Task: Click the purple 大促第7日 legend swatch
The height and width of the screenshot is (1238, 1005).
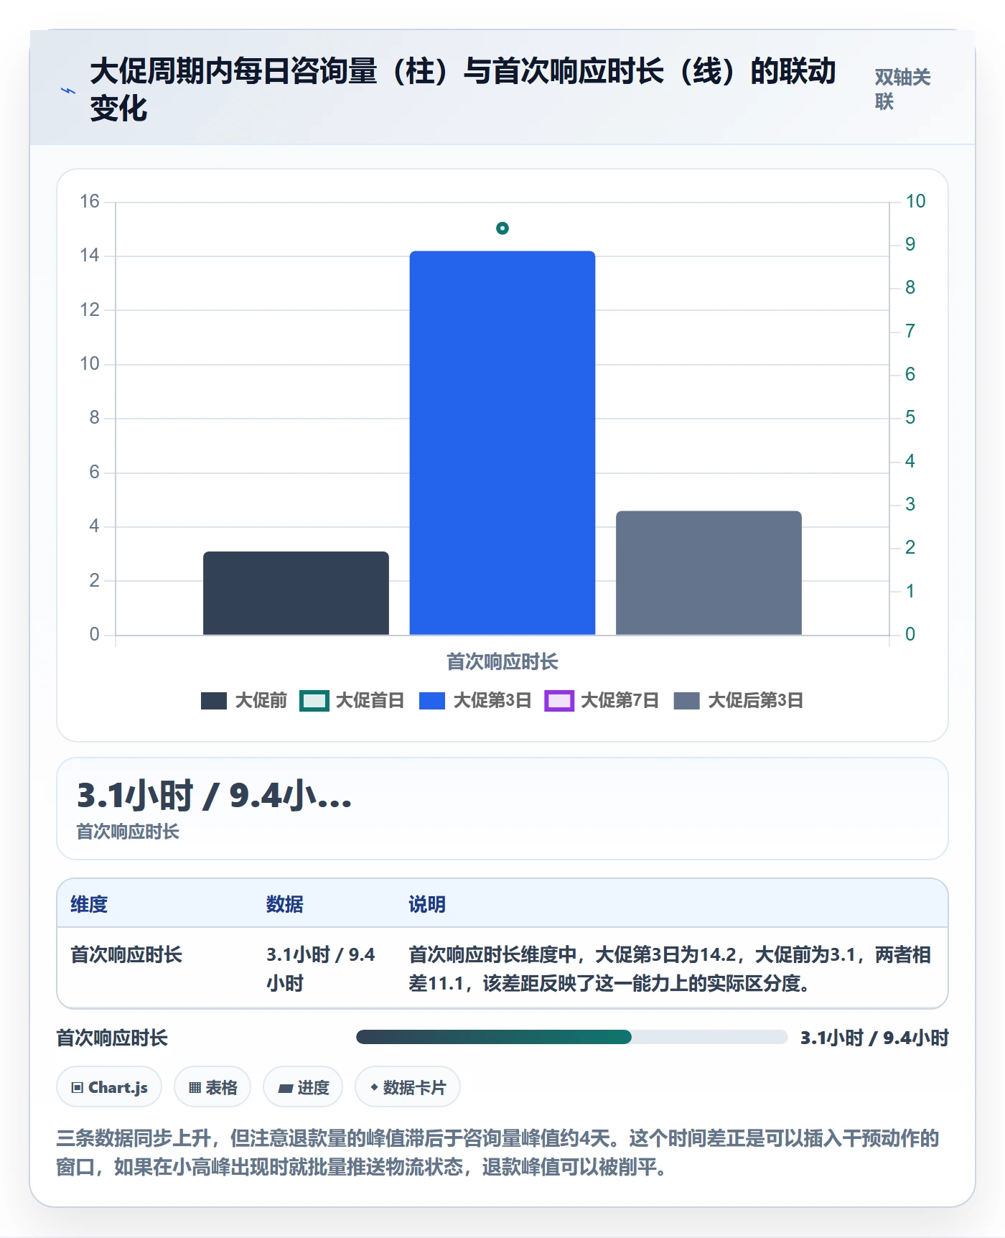Action: [559, 701]
